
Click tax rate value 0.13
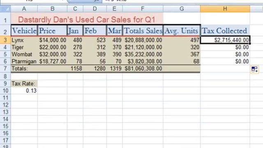point(24,90)
